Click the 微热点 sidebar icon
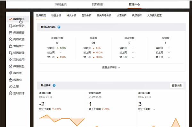192x127 pixels. point(11,73)
